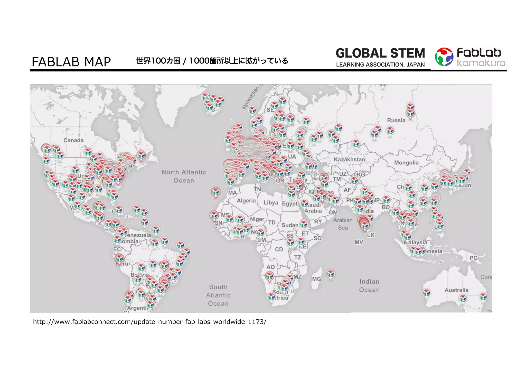Screen dimensions: 526x372
Task: Click the MG Madagascar label
Action: point(316,279)
